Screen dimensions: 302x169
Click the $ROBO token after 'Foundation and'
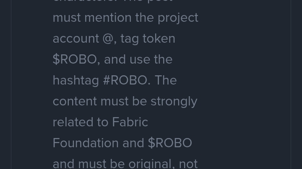pyautogui.click(x=170, y=143)
